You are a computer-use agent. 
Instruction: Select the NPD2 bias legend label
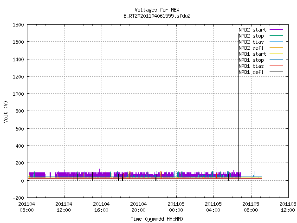[251, 42]
